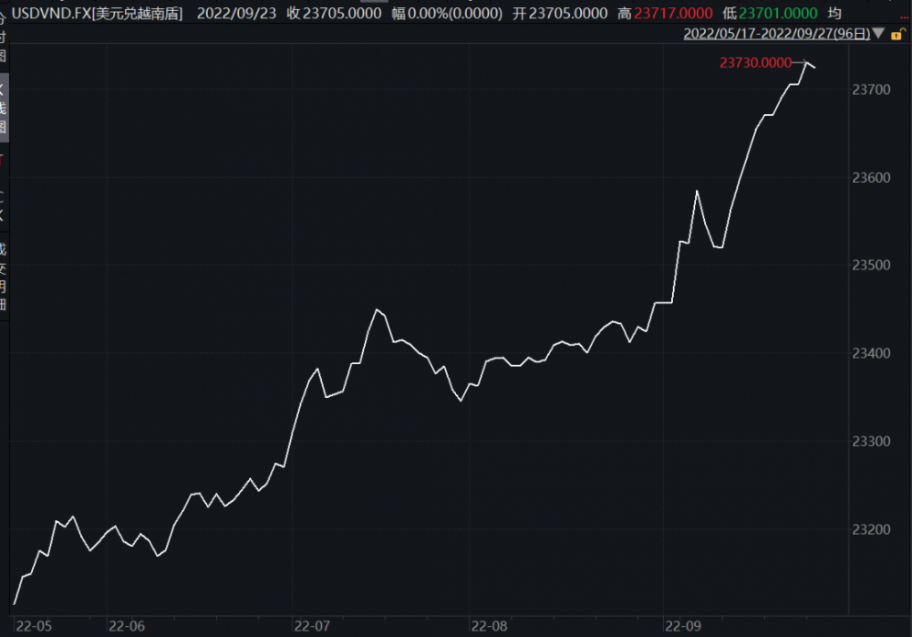
Task: Switch to the 分时图 sidebar tab
Action: pyautogui.click(x=3, y=37)
